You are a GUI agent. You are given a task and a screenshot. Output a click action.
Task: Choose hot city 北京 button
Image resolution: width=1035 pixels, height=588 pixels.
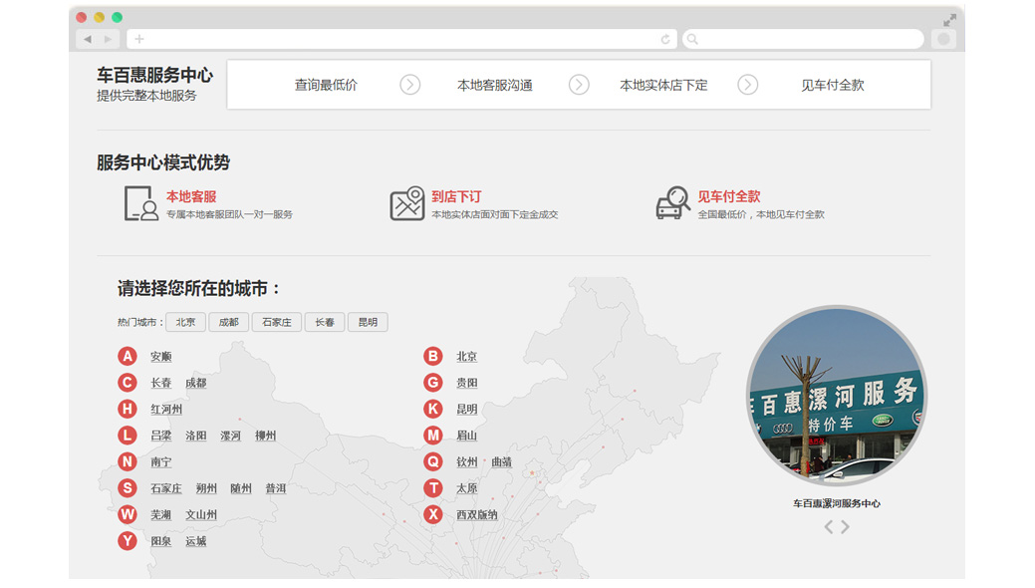coord(185,322)
